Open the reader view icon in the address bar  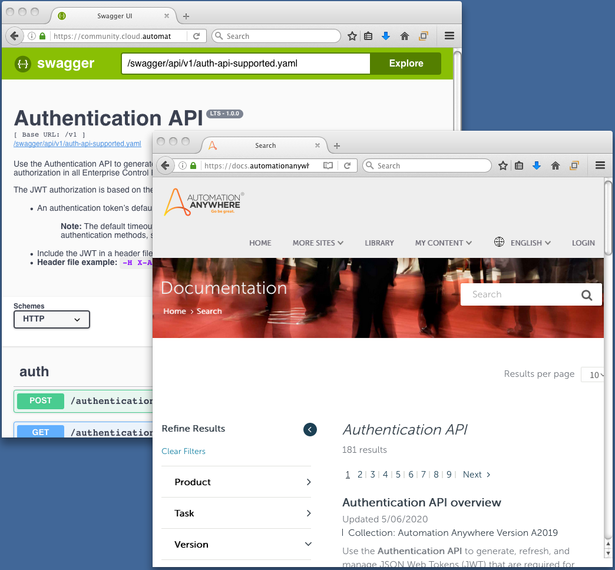coord(328,165)
